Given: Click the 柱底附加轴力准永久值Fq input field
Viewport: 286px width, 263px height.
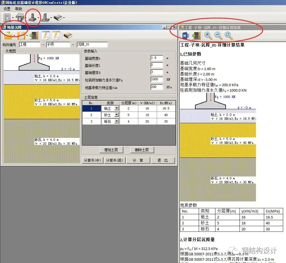Looking at the screenshot, I should click(157, 79).
